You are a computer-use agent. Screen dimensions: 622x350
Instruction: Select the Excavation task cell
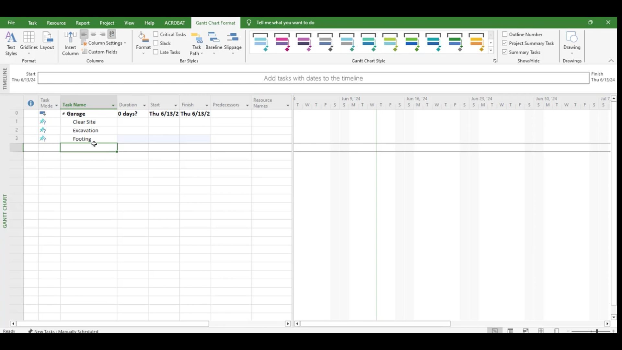tap(86, 130)
